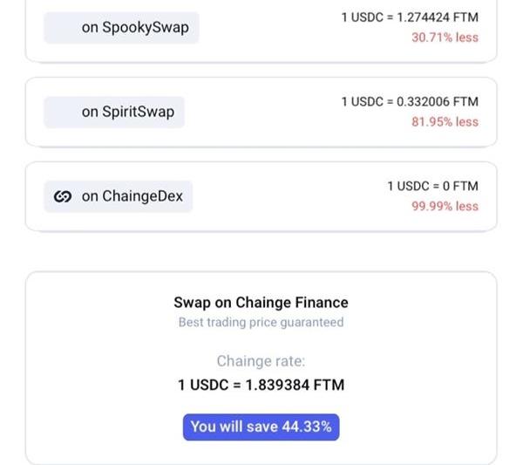Viewport: 523px width, 465px height.
Task: Click the ChaingeDex chain-link logo icon
Action: point(63,196)
